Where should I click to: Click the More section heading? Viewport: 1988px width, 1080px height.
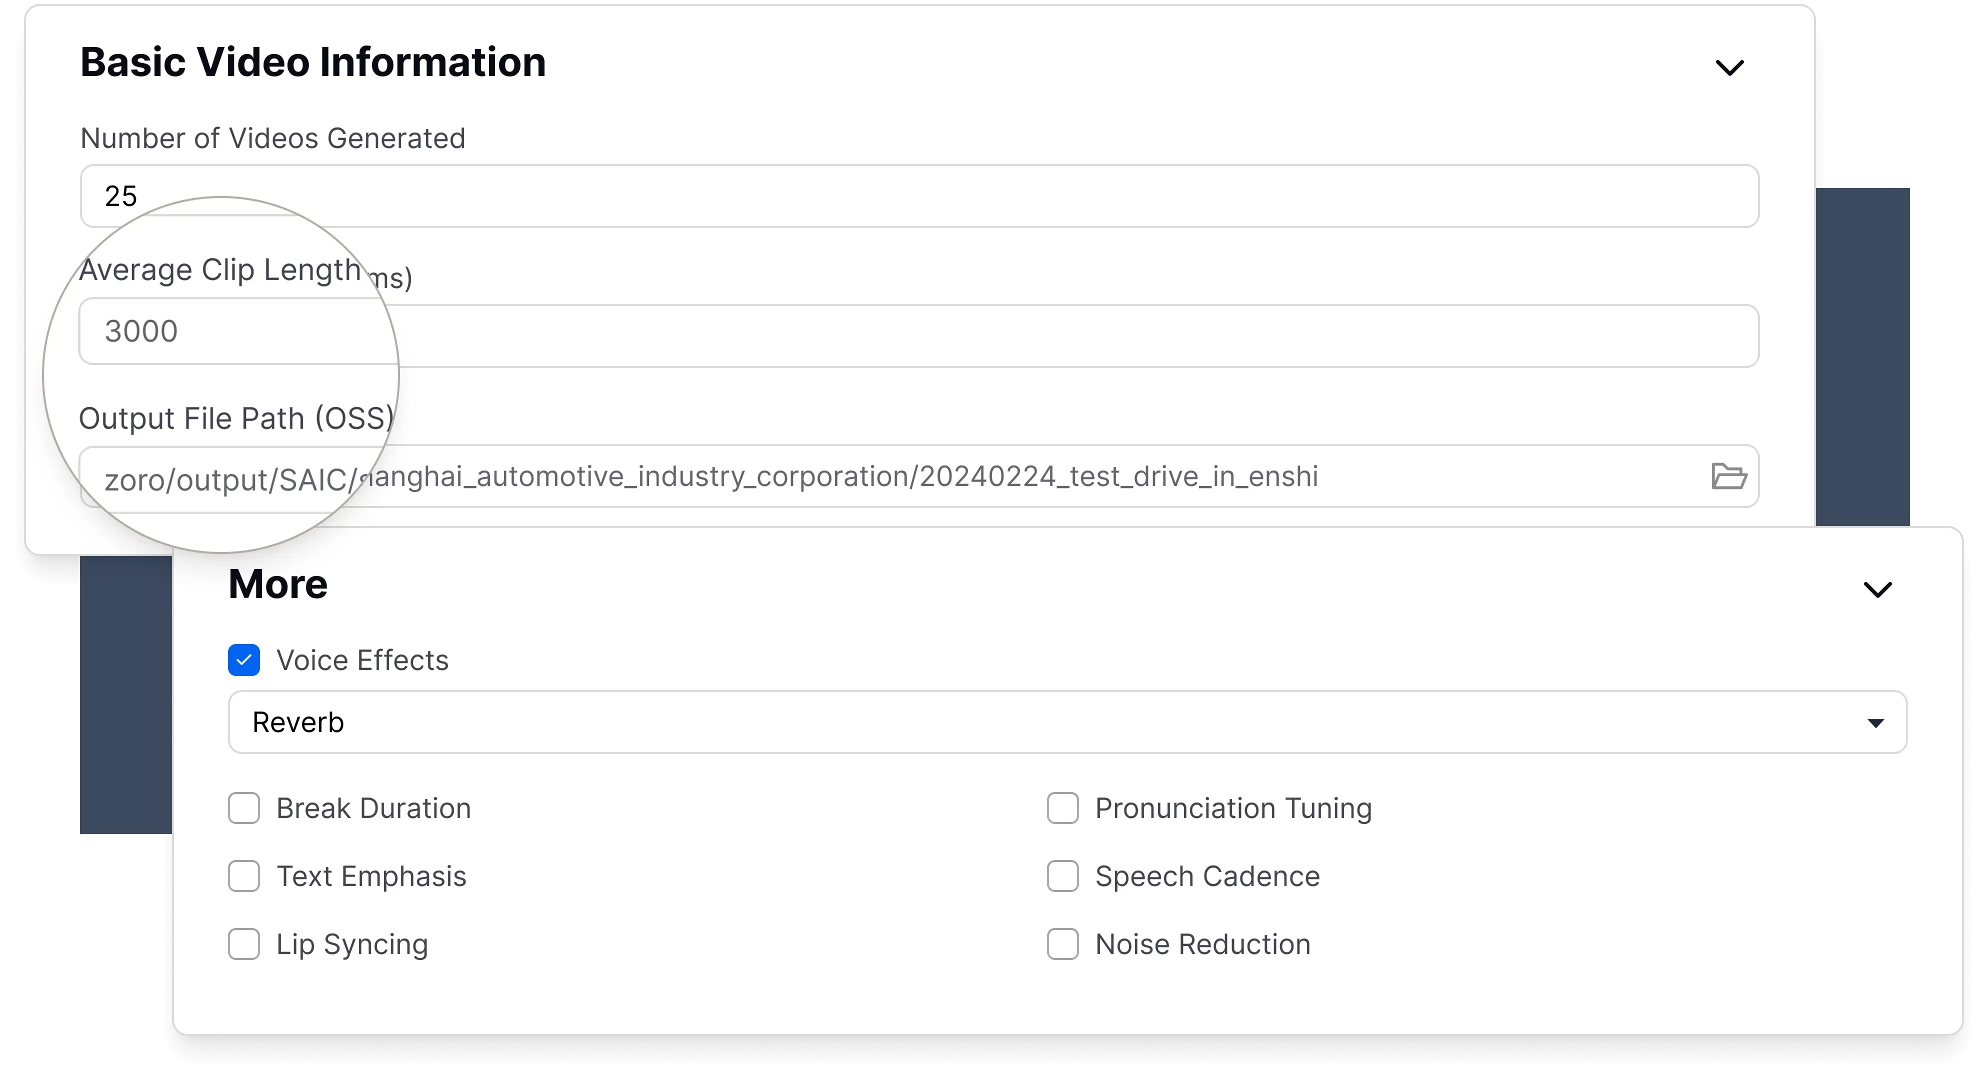point(278,584)
